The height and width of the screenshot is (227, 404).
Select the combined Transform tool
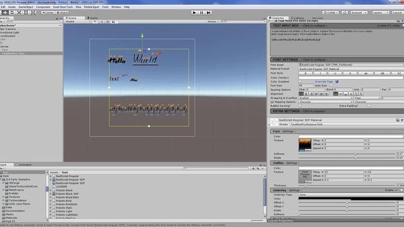33,13
